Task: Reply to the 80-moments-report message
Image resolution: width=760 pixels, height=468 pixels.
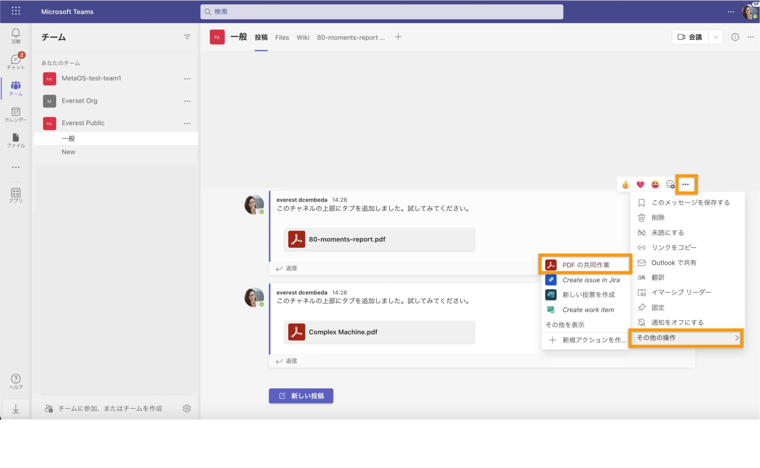Action: tap(287, 268)
